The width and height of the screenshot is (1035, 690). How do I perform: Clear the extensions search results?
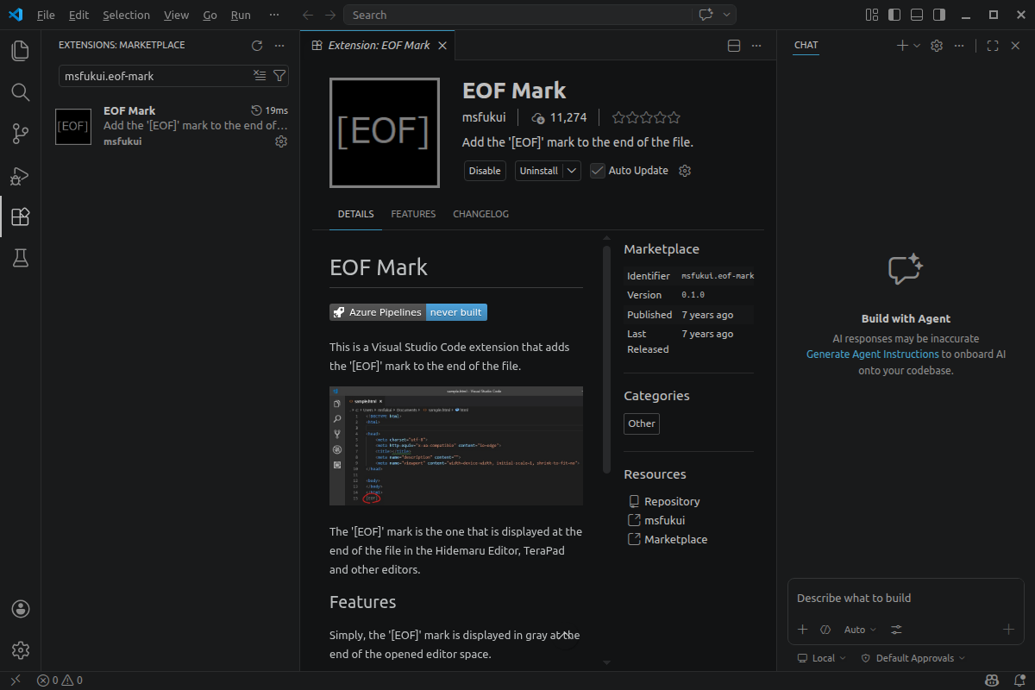260,76
